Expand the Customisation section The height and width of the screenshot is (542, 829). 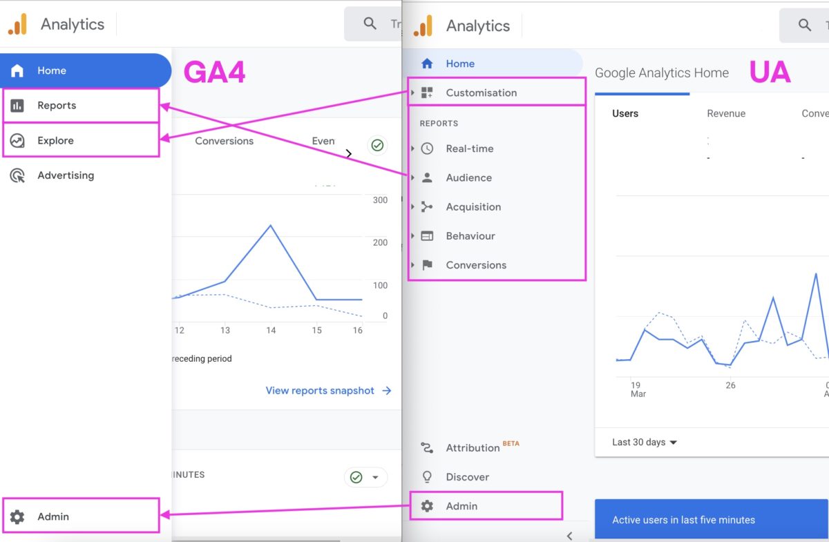482,92
